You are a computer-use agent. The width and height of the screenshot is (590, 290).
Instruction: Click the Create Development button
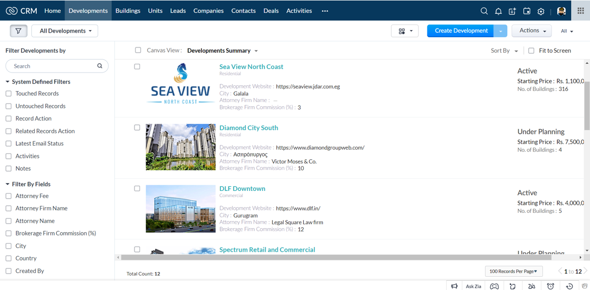point(460,31)
